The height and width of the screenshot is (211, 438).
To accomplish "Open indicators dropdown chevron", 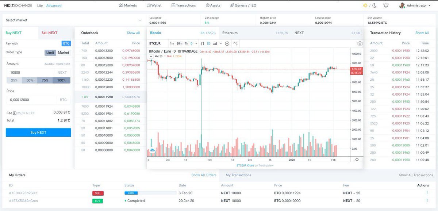I will [x=220, y=43].
